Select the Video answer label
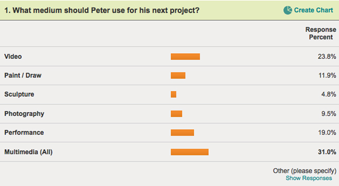Screen dimensions: 339x186 [x=13, y=56]
